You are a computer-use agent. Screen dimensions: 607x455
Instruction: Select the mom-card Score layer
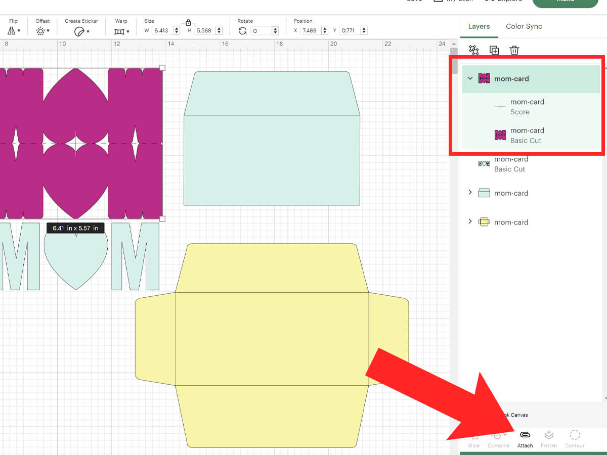(531, 107)
